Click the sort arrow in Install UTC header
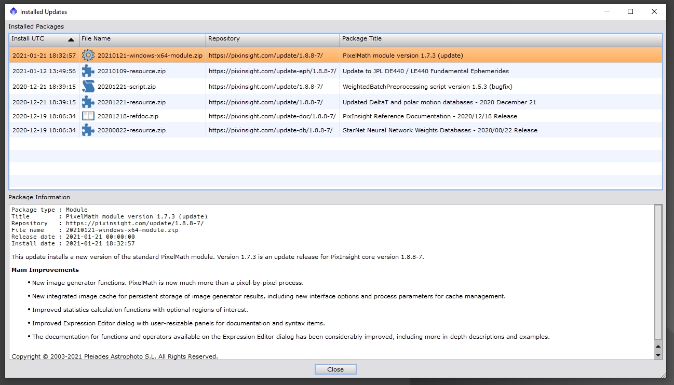 pyautogui.click(x=71, y=40)
